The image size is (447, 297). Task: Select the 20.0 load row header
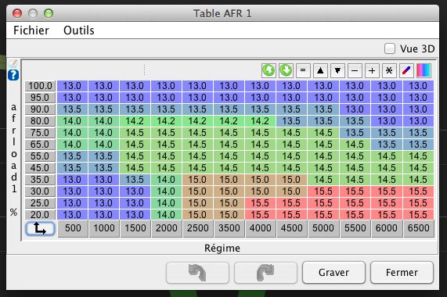coord(40,215)
